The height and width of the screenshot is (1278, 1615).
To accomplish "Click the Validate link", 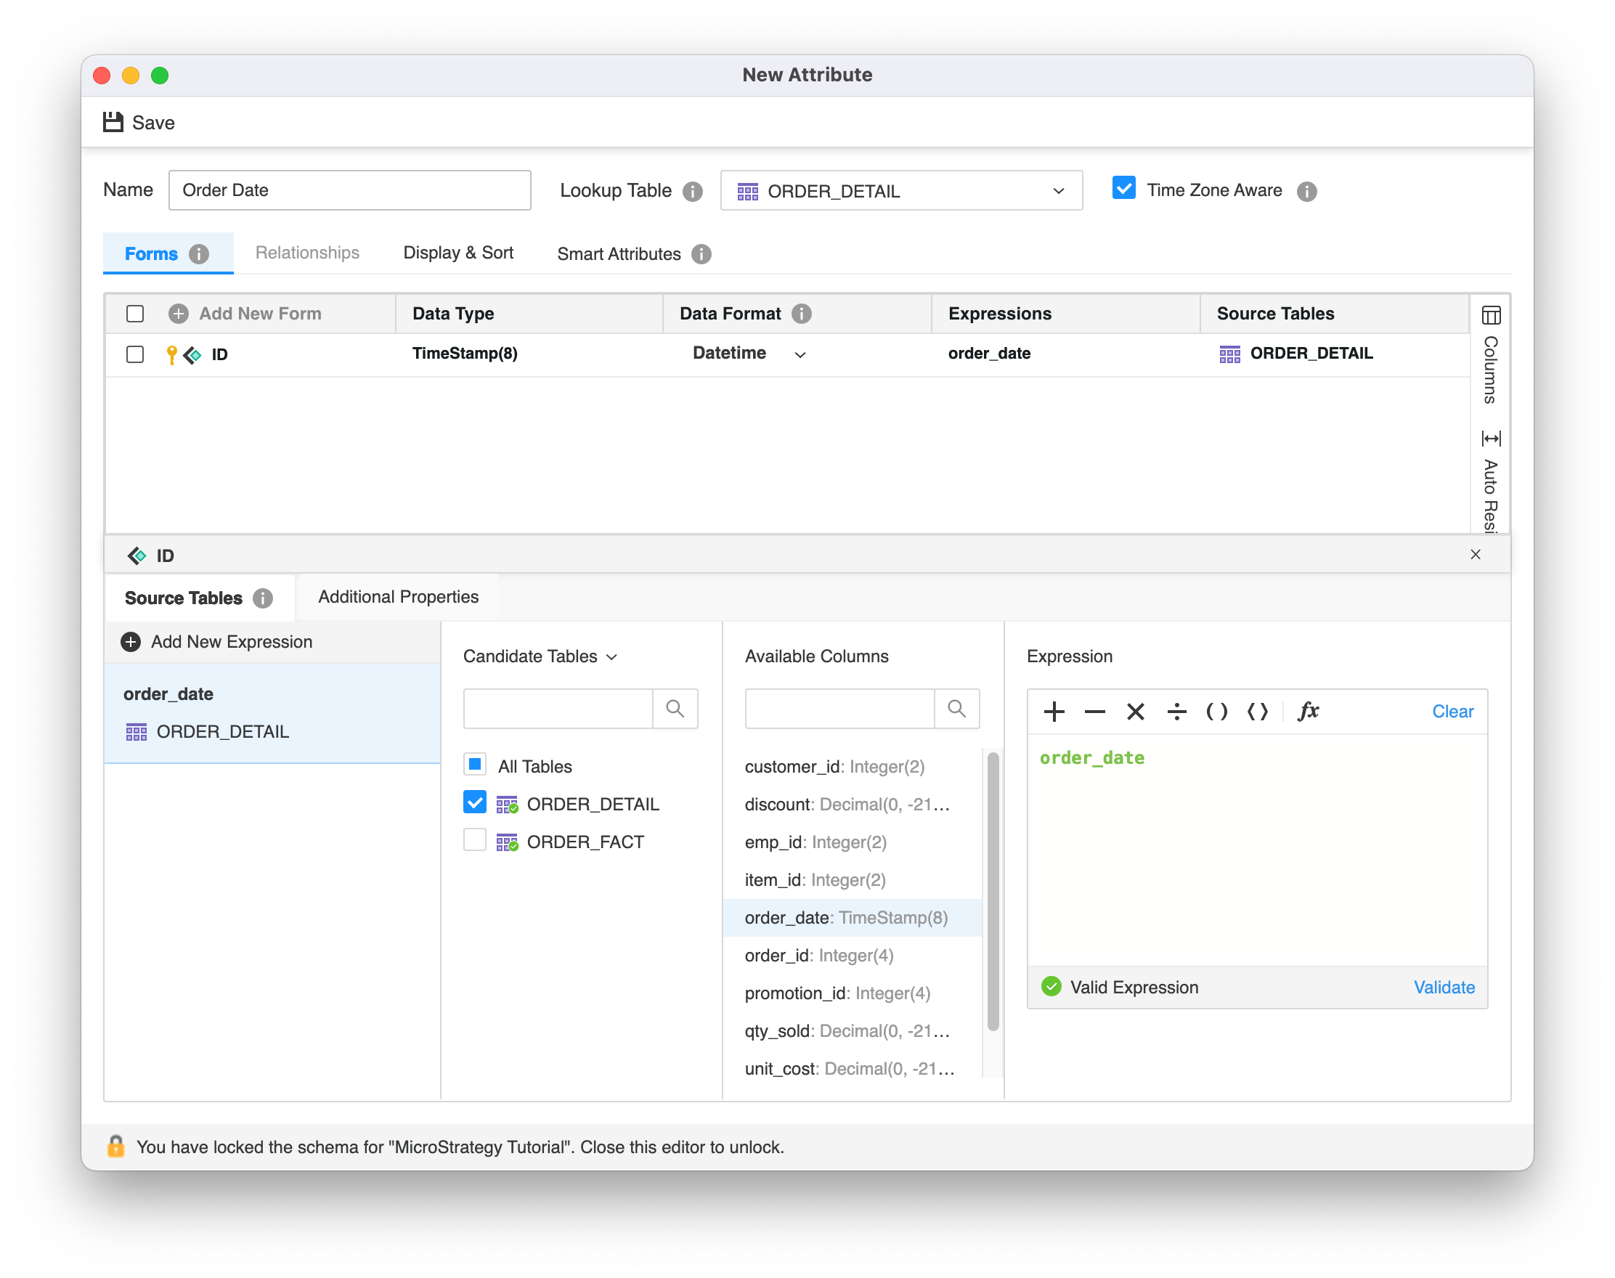I will (x=1444, y=987).
